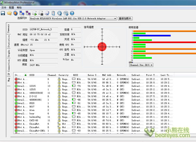Open the 帮助 menu

pyautogui.click(x=19, y=8)
